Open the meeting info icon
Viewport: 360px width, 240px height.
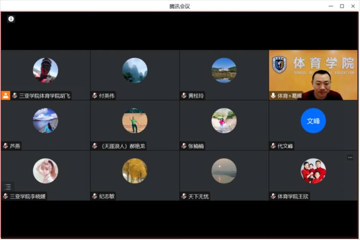coord(11,19)
